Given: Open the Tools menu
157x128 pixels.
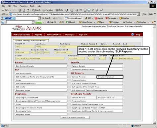Looking at the screenshot, I should [x=32, y=6].
